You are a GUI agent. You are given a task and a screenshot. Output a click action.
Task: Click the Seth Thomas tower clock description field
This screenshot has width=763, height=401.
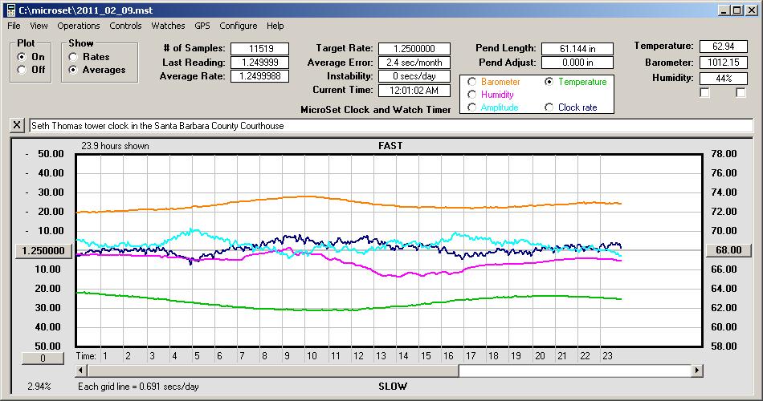[x=391, y=125]
